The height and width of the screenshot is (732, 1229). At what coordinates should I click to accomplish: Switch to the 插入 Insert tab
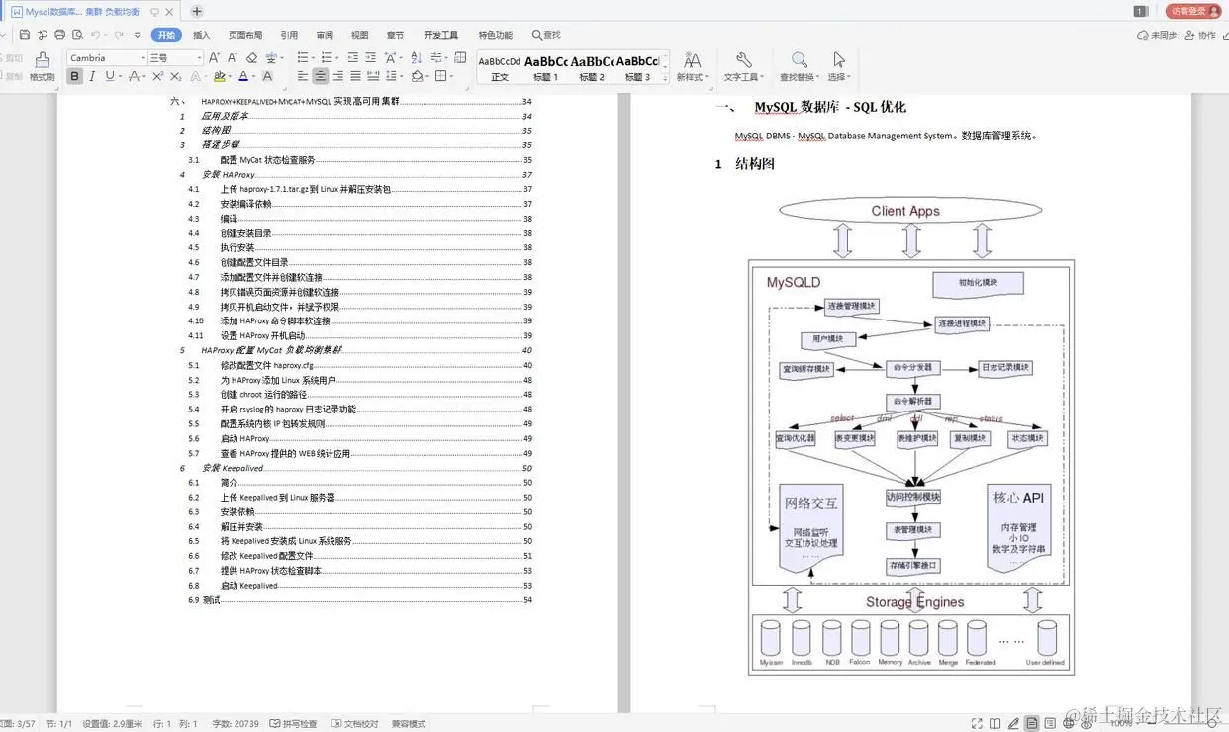(x=201, y=35)
